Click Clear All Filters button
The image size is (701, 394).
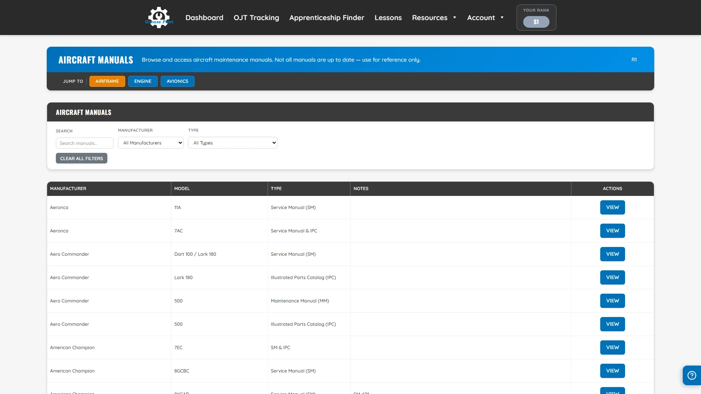[x=81, y=158]
